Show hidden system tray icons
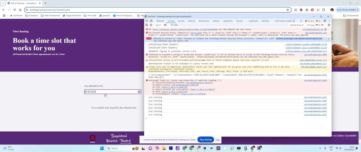This screenshot has width=361, height=152. click(320, 148)
